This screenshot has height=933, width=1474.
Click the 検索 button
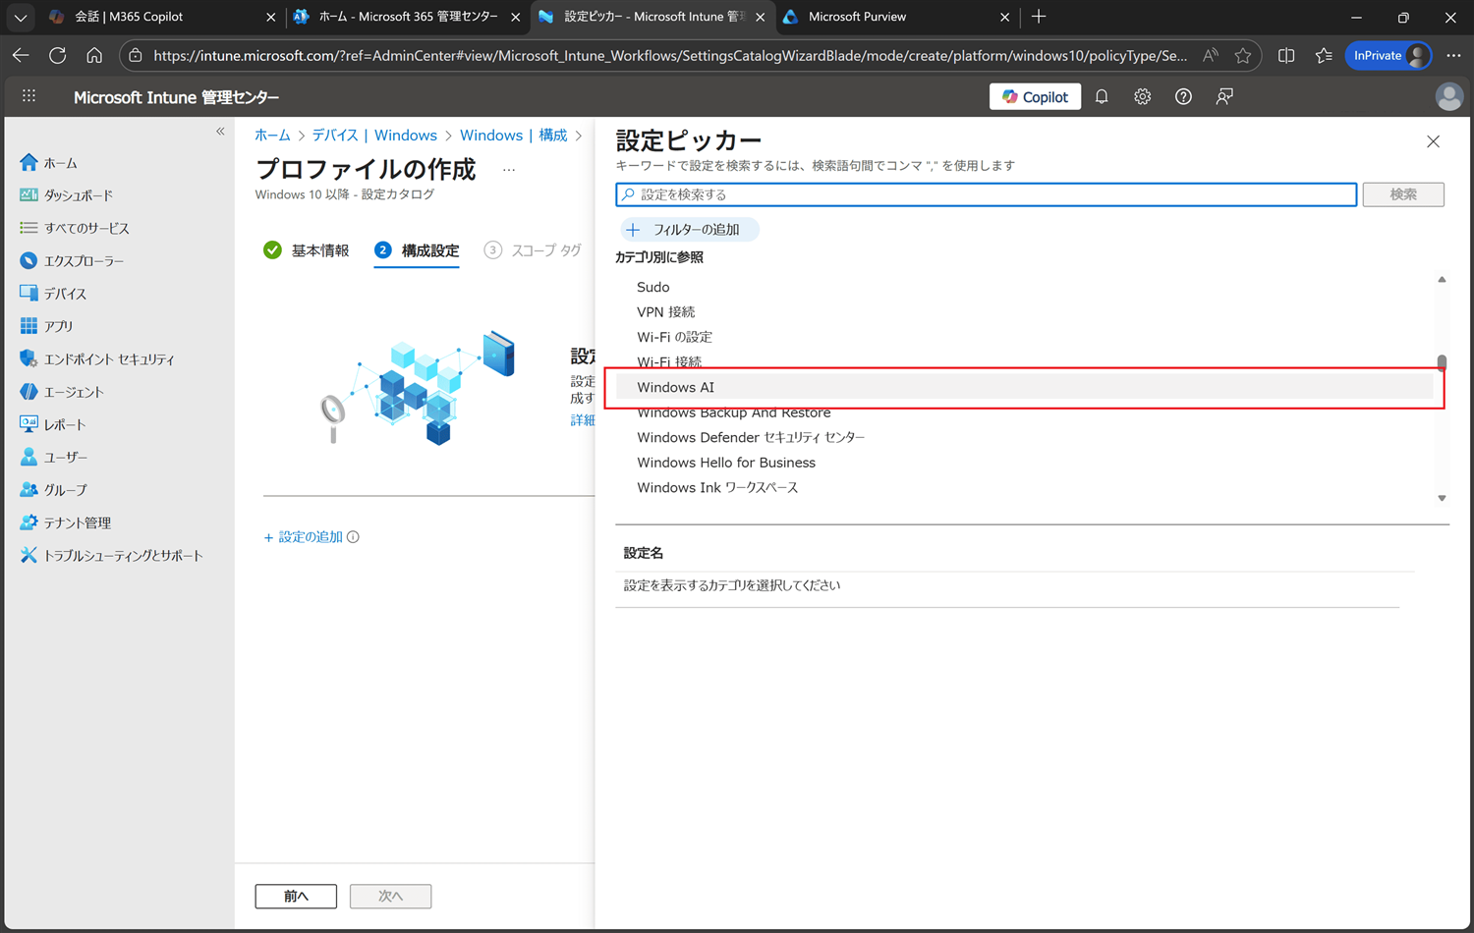click(1403, 194)
